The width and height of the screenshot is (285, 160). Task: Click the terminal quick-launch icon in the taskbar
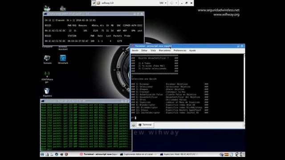61,154
